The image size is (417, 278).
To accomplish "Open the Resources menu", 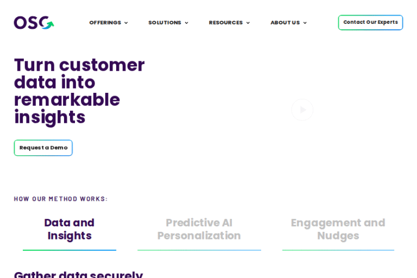I will click(x=225, y=23).
